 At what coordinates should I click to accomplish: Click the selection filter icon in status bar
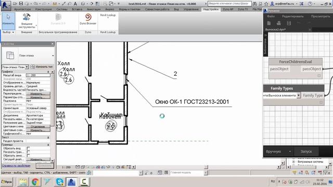click(326, 172)
